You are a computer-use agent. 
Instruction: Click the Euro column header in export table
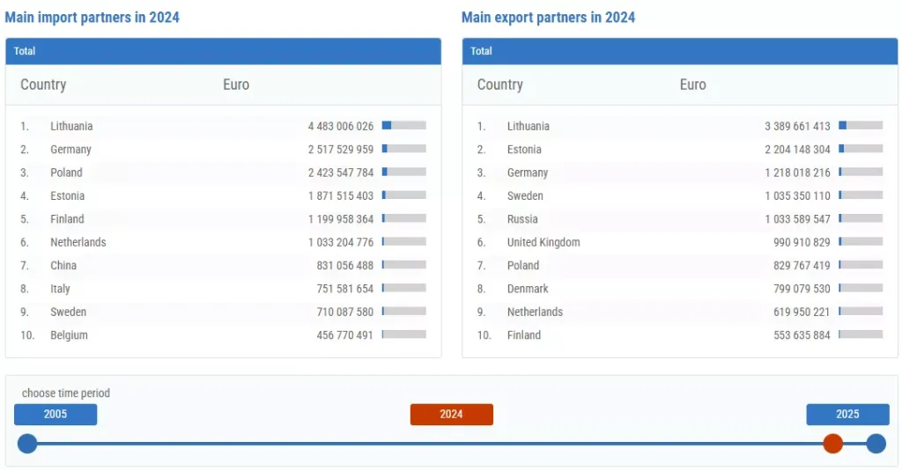pyautogui.click(x=692, y=85)
